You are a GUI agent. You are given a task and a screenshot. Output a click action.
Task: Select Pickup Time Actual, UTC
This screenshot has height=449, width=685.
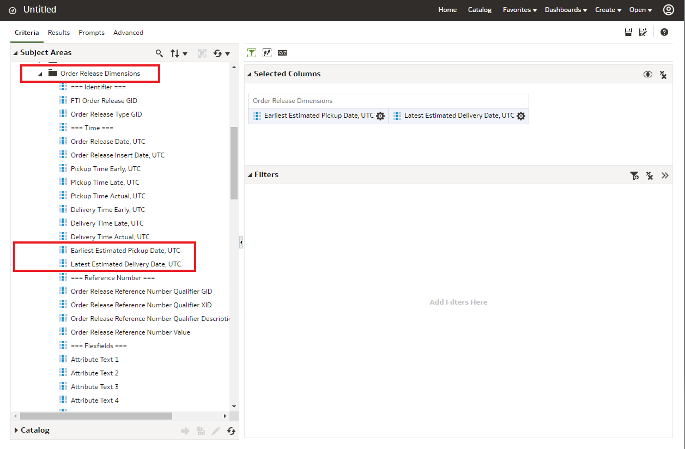108,196
